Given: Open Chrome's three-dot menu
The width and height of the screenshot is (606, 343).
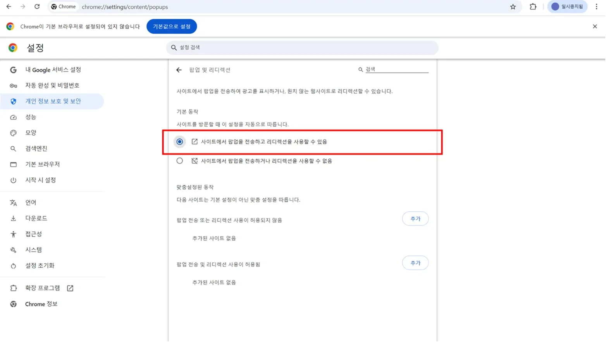Looking at the screenshot, I should (x=596, y=7).
